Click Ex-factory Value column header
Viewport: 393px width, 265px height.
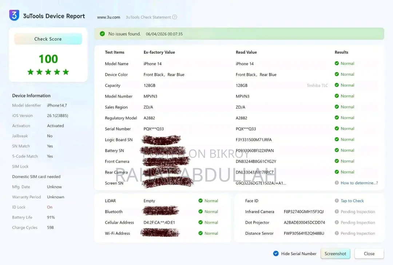click(x=159, y=52)
